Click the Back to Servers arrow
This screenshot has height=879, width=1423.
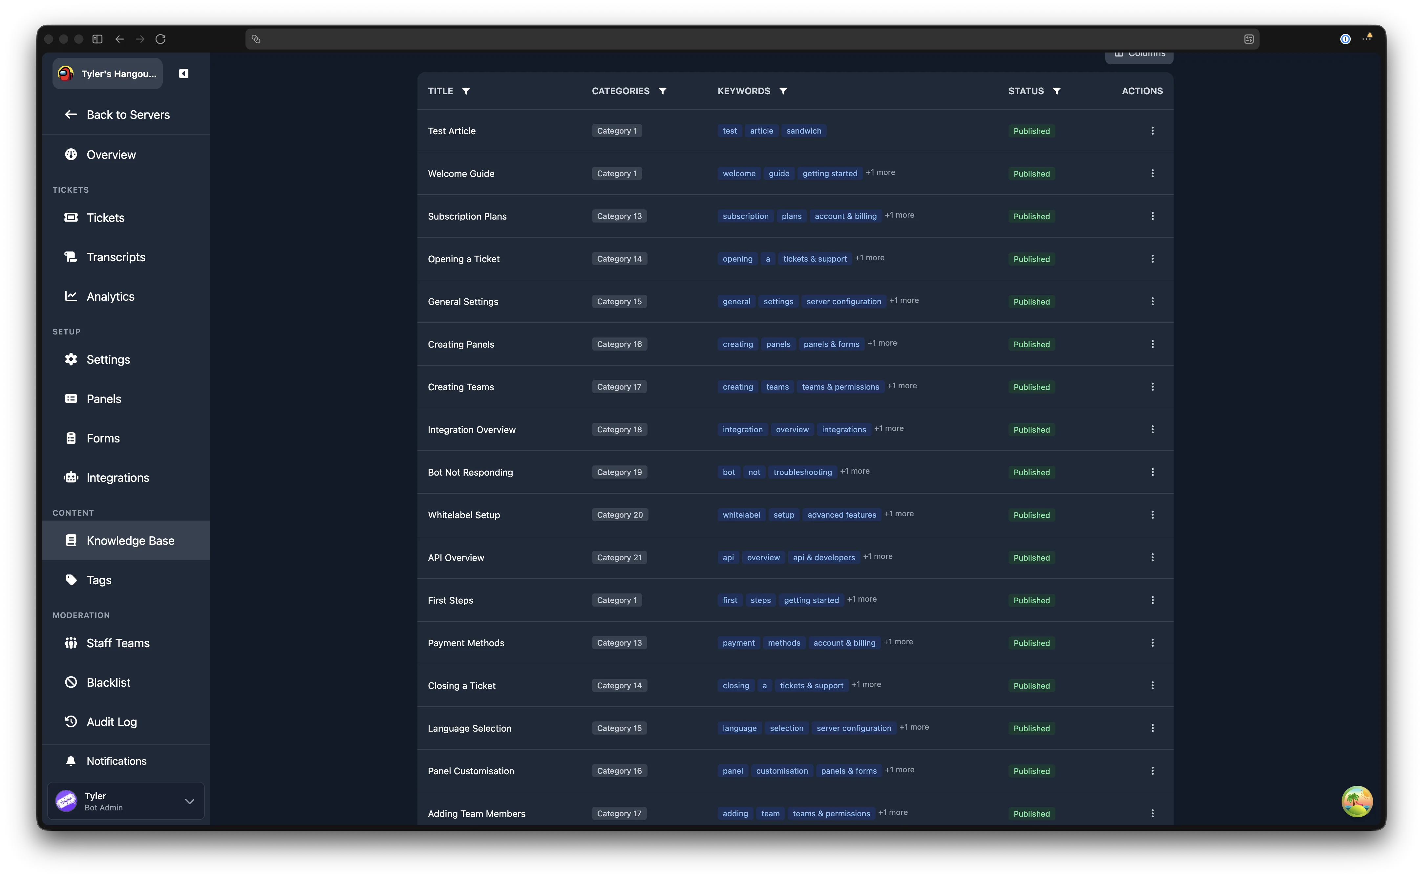pyautogui.click(x=71, y=115)
